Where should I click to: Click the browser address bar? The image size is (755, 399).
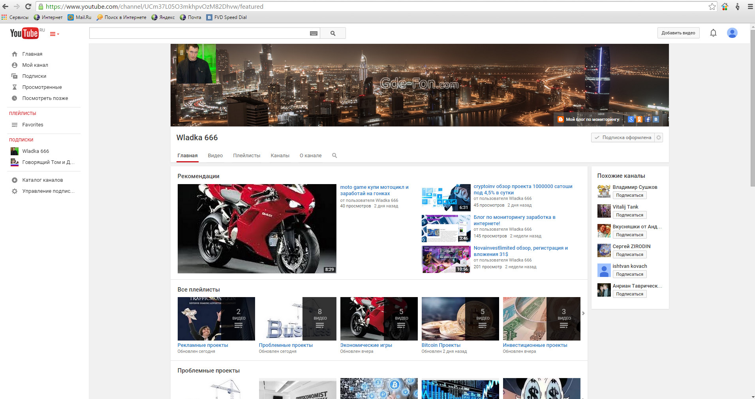[x=371, y=6]
